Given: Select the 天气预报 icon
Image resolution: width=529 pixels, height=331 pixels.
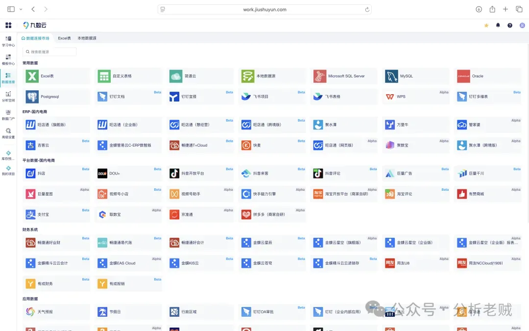Looking at the screenshot, I should click(30, 312).
